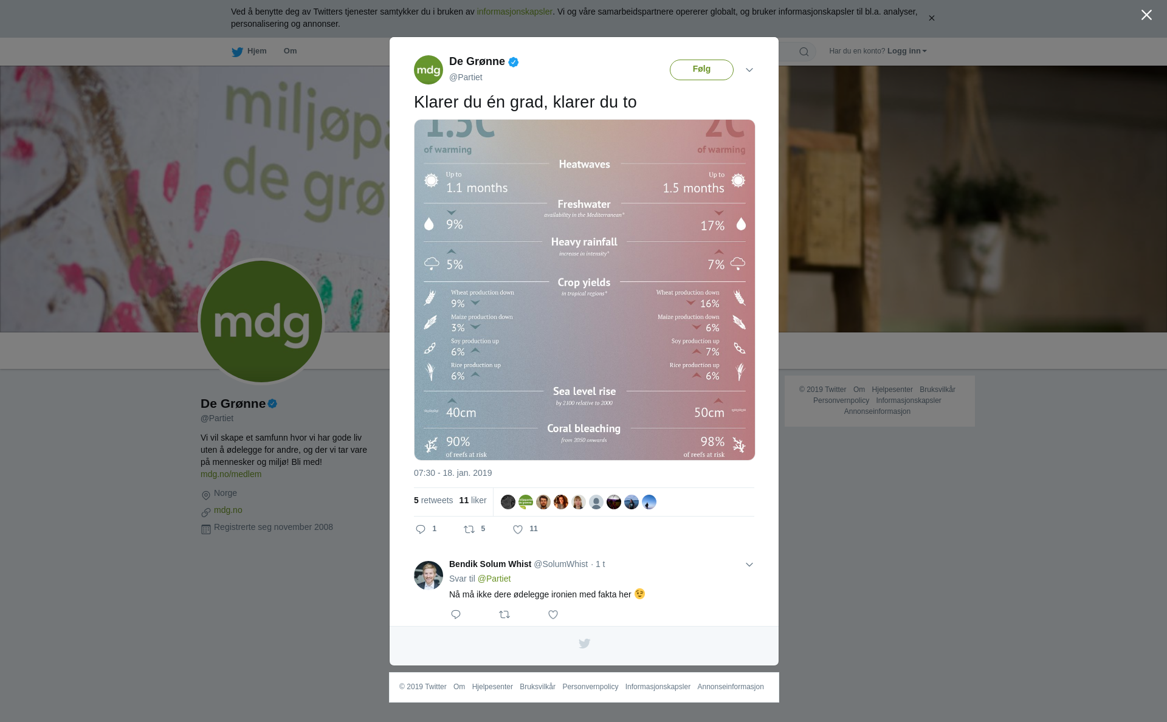This screenshot has height=722, width=1167.
Task: Click reply icon on Bendik Solum Whist's comment
Action: coord(456,614)
